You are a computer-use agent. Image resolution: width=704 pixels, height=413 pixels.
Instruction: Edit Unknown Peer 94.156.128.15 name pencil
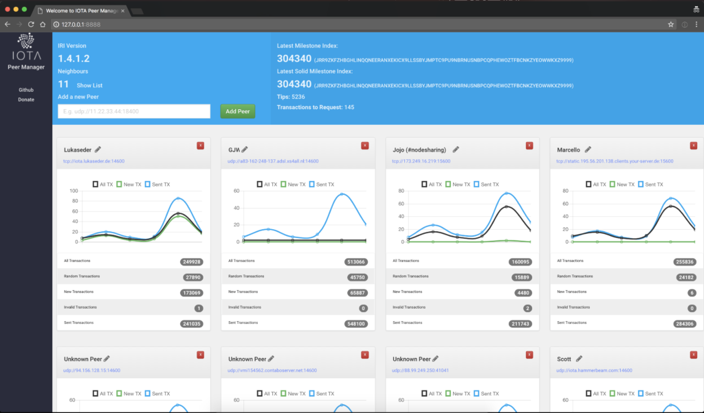coord(107,359)
